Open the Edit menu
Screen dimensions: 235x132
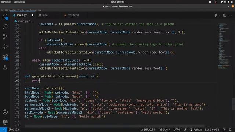(x=6, y=10)
